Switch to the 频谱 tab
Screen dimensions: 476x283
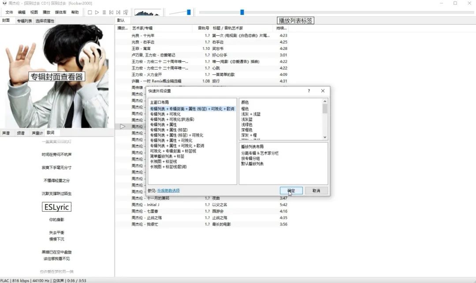[21, 133]
